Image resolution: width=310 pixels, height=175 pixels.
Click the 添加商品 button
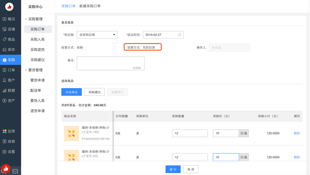[x=71, y=92]
